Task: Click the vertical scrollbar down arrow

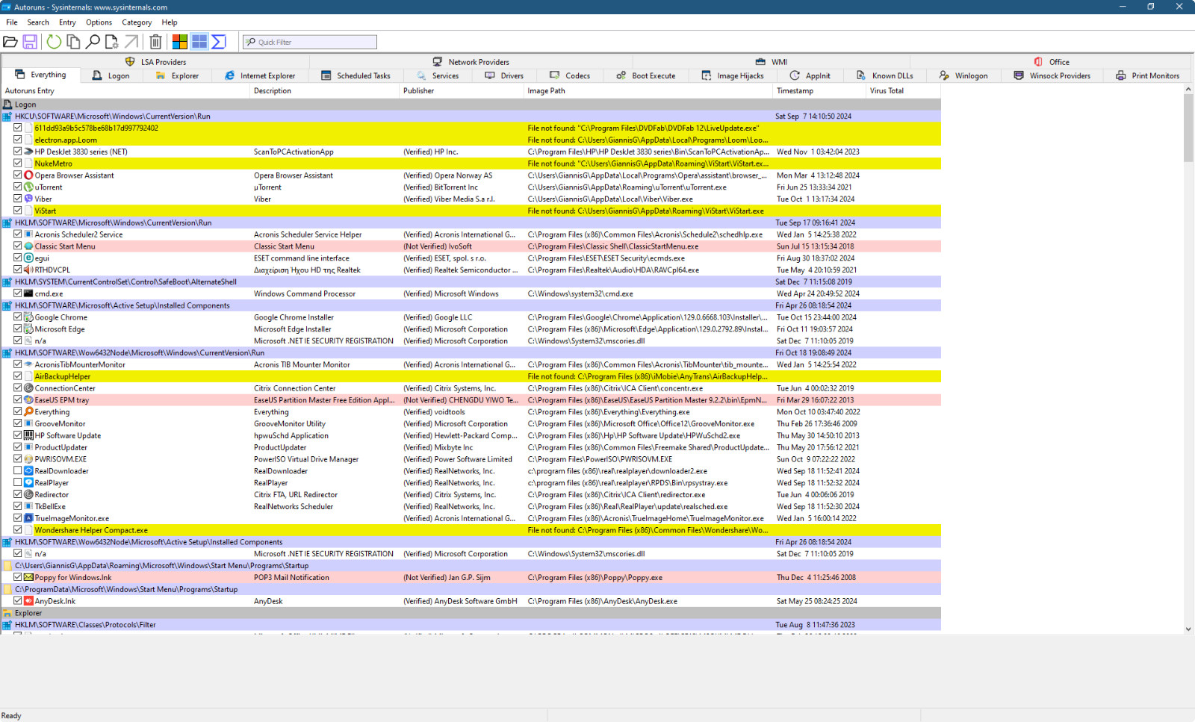Action: pyautogui.click(x=1188, y=629)
